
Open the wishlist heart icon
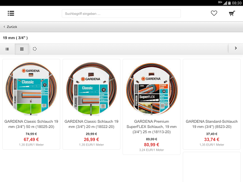click(214, 13)
